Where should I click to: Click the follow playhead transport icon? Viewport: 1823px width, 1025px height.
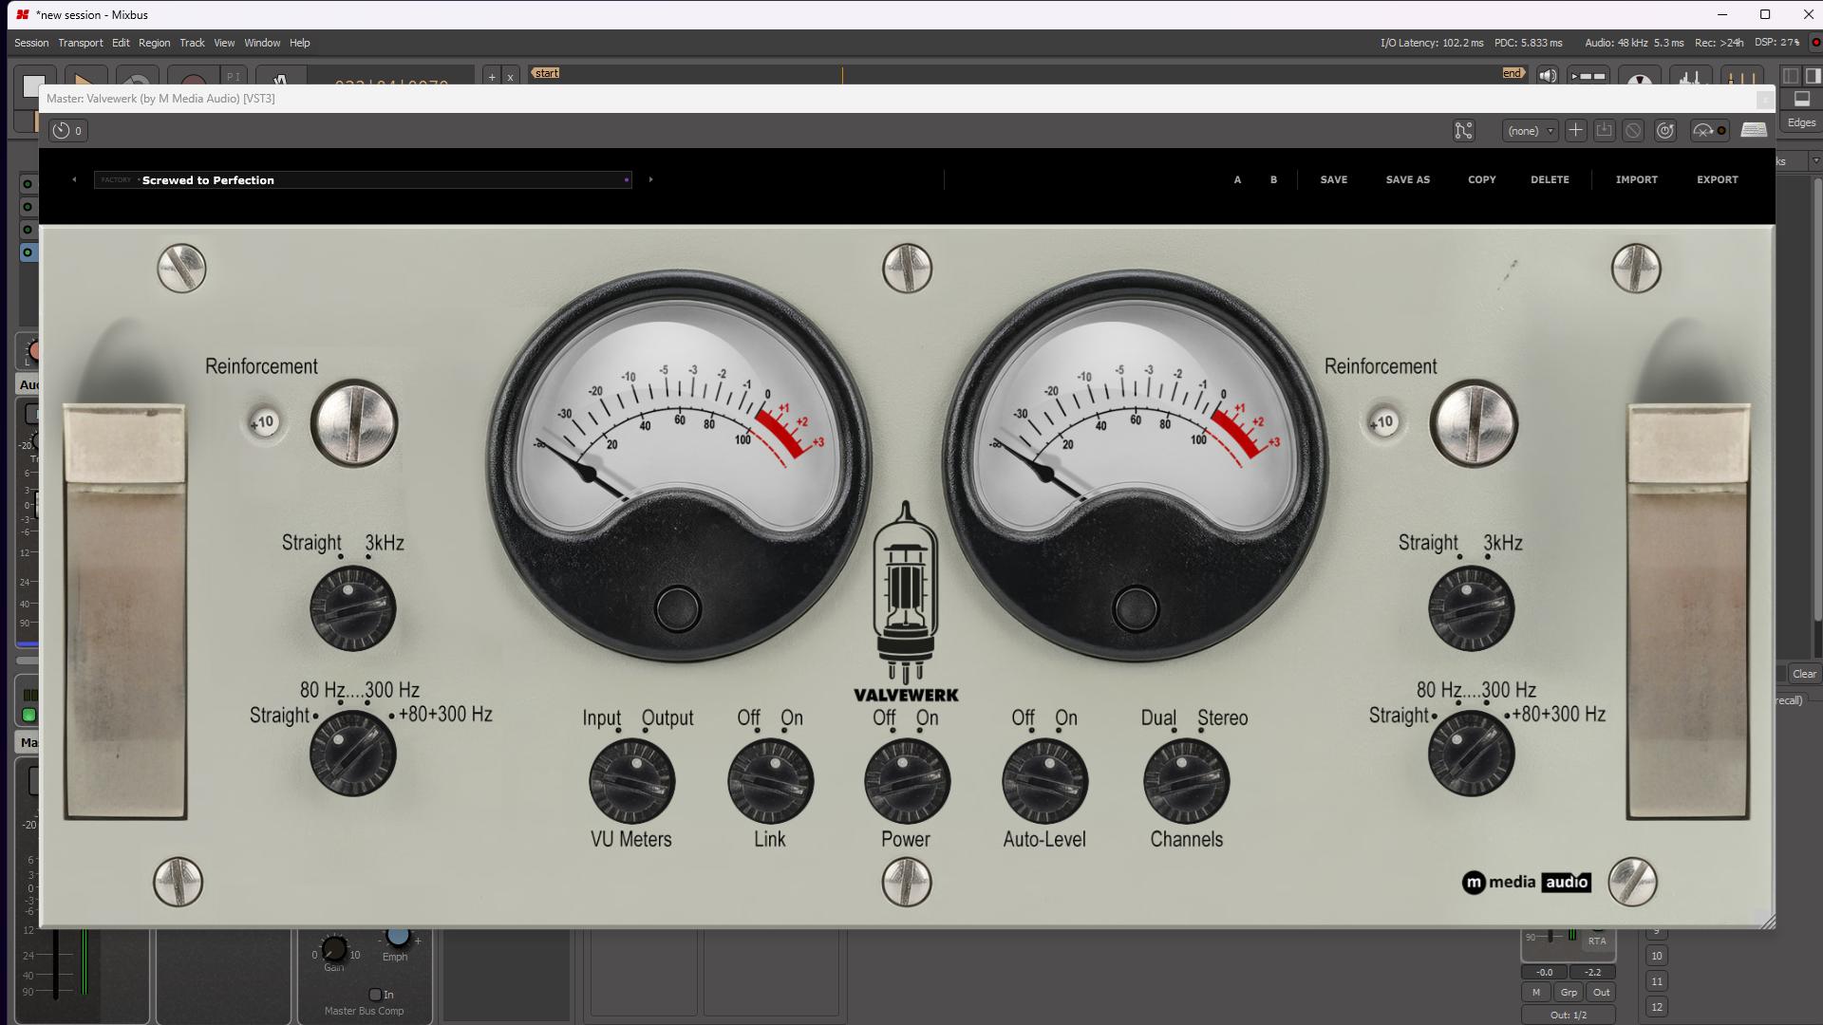pos(1588,76)
